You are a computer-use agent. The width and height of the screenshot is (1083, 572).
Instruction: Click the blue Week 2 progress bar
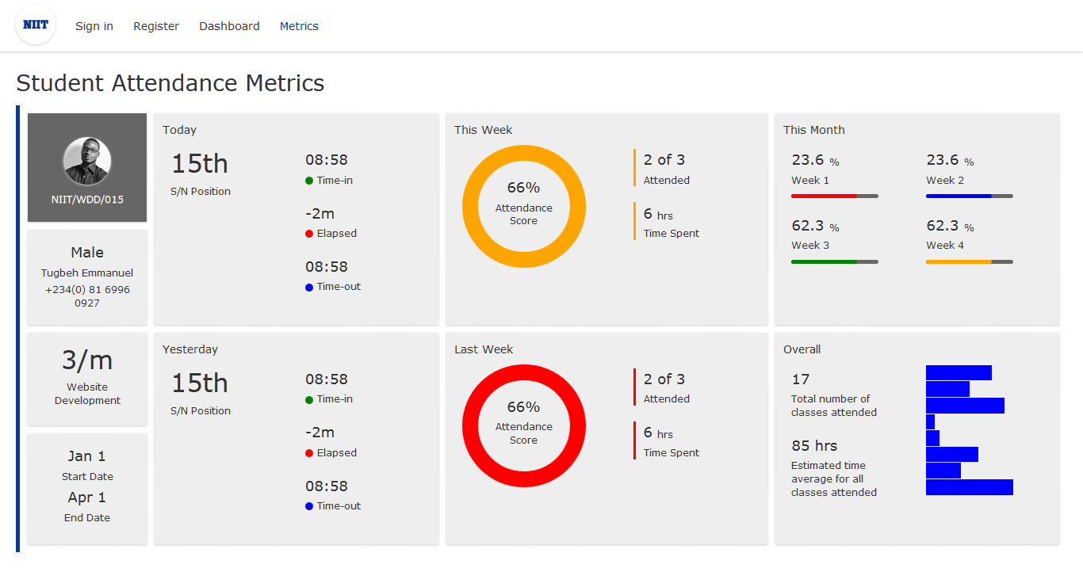(970, 196)
